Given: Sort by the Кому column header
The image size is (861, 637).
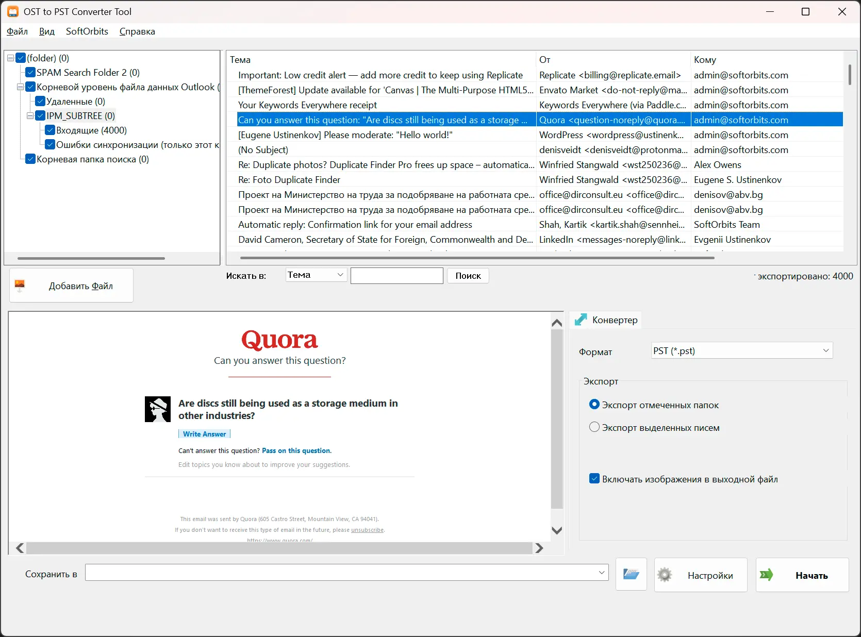Looking at the screenshot, I should 767,60.
